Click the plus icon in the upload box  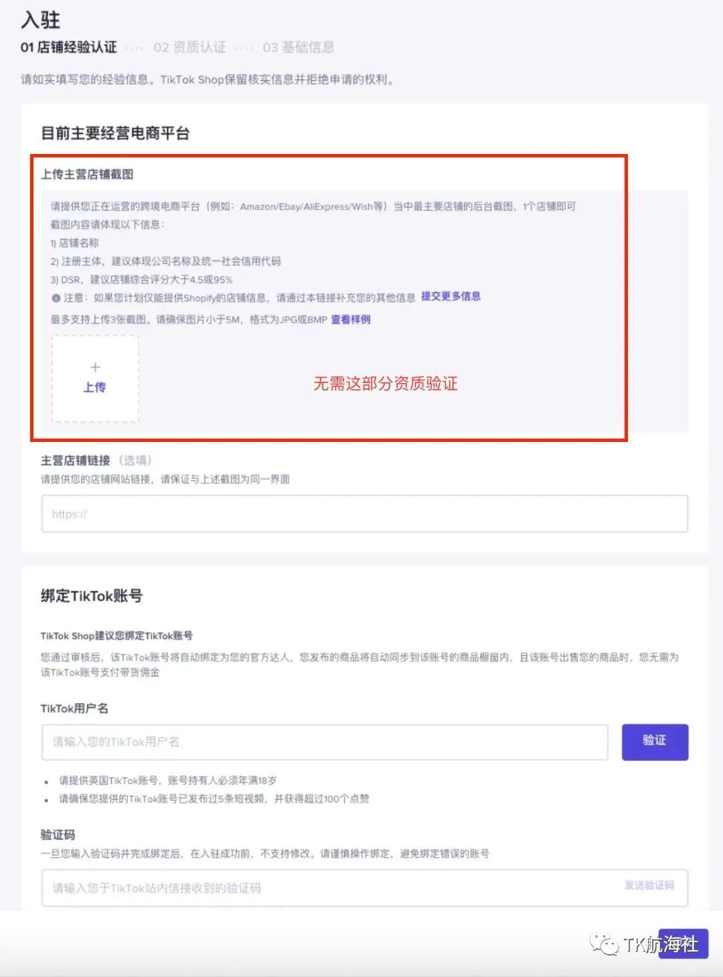(95, 367)
